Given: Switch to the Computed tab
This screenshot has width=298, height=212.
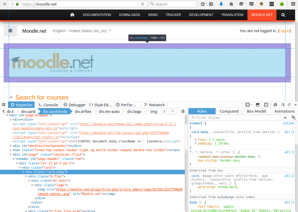Looking at the screenshot, I should (229, 111).
